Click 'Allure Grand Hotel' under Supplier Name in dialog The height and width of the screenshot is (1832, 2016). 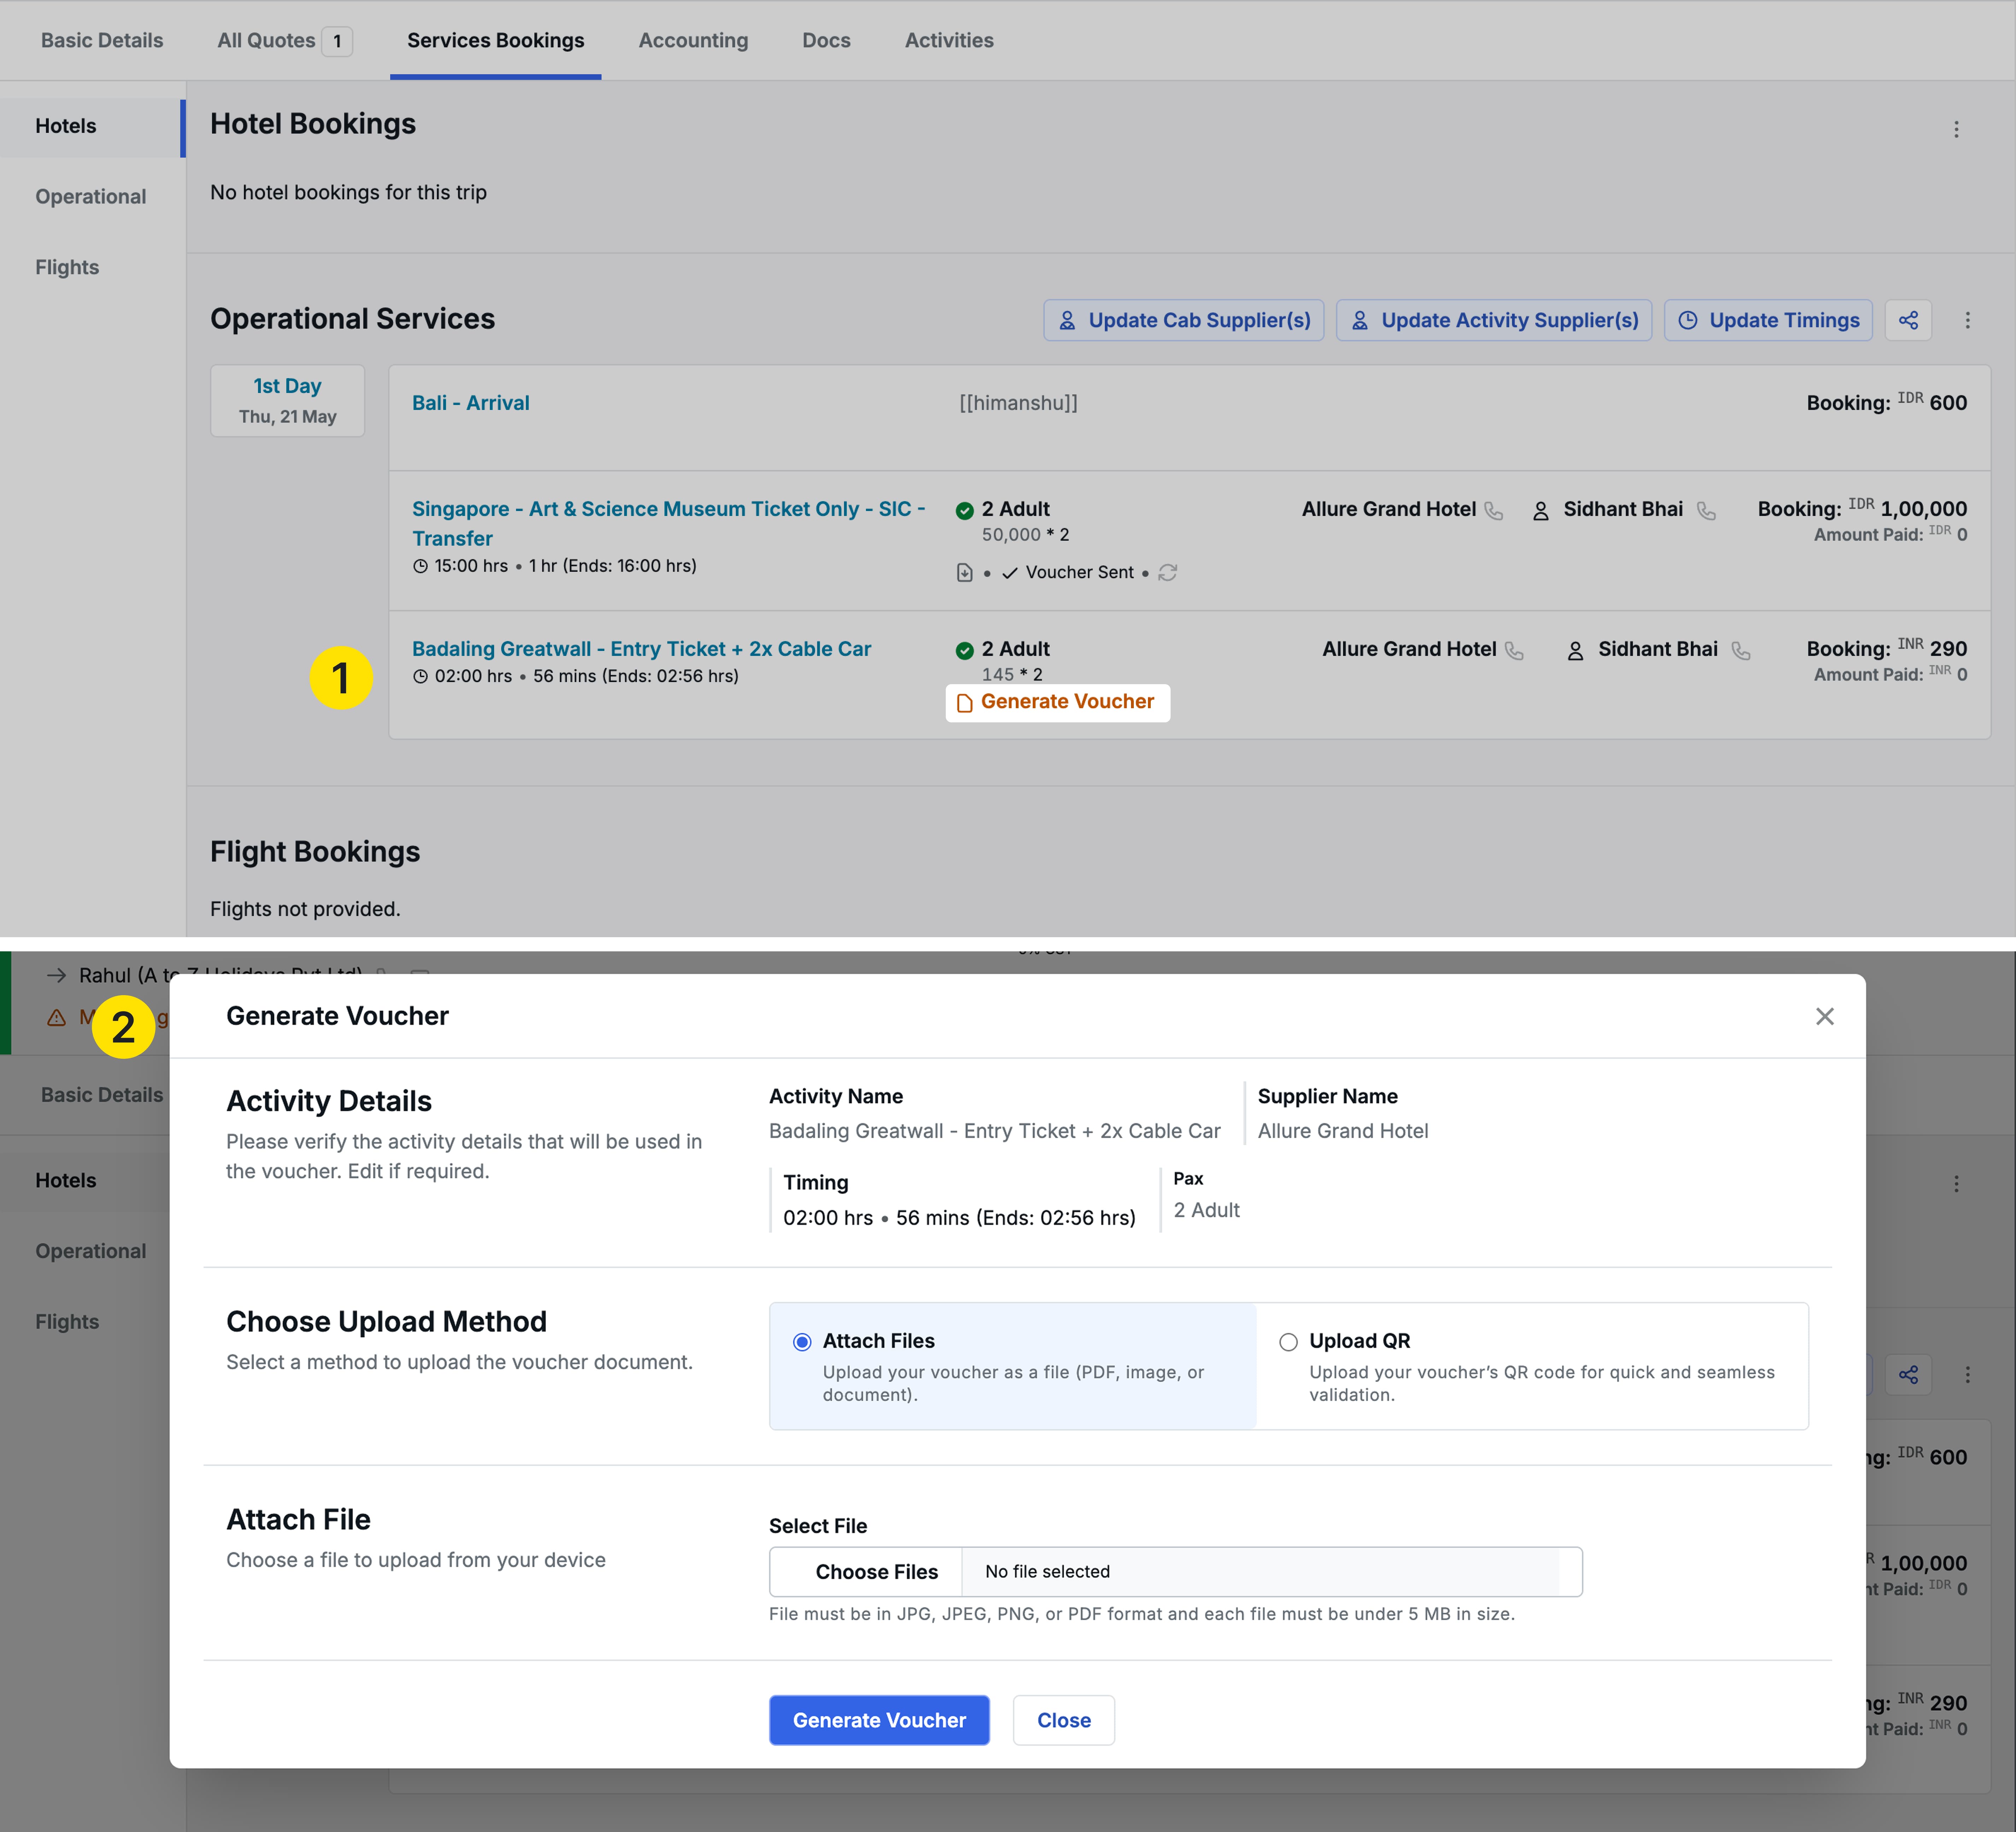(x=1343, y=1131)
